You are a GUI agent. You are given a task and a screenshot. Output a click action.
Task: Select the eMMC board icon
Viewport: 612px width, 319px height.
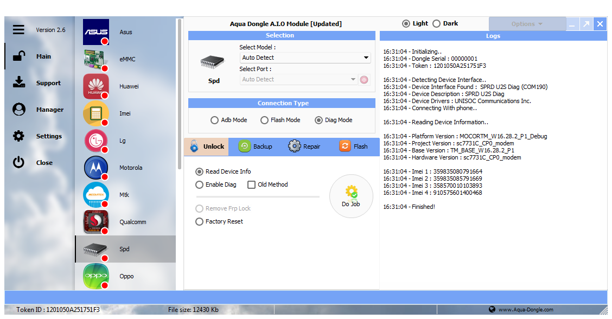(96, 59)
